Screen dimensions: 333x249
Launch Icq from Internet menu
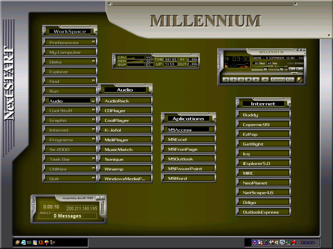click(263, 154)
